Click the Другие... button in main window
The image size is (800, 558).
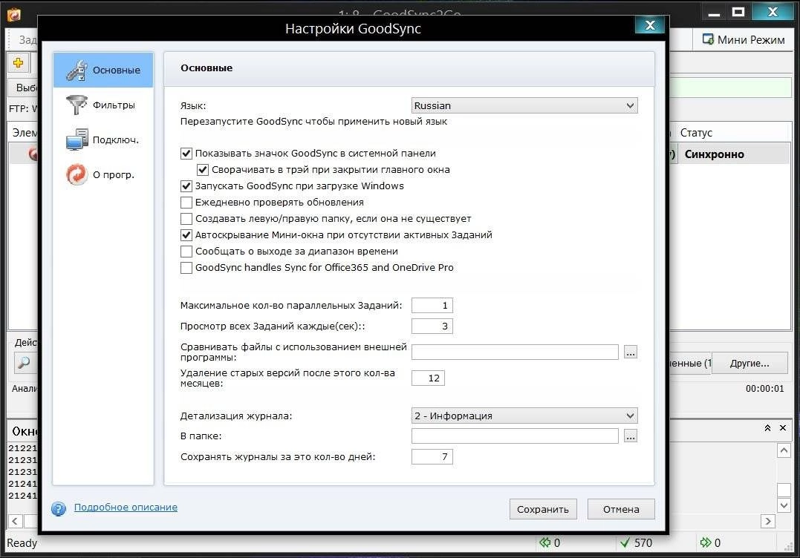[x=749, y=364]
